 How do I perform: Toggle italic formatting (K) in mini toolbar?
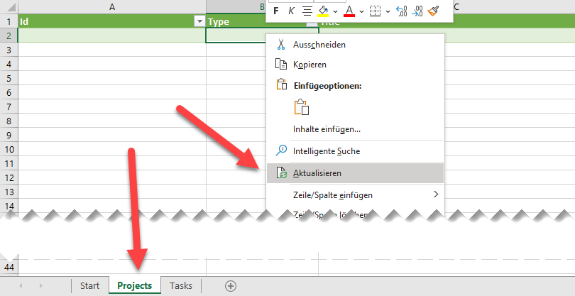tap(291, 11)
